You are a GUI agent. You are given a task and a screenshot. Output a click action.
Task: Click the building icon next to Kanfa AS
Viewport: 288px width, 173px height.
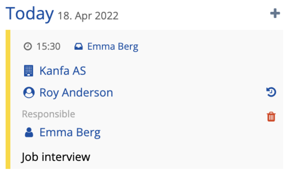(28, 71)
